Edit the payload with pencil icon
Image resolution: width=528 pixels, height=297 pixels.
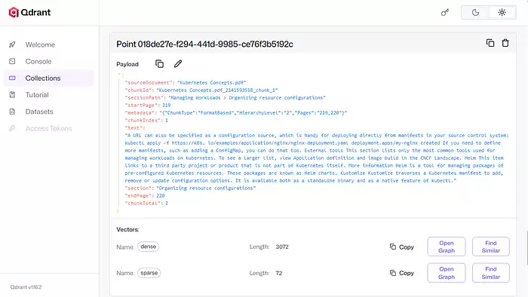point(178,63)
